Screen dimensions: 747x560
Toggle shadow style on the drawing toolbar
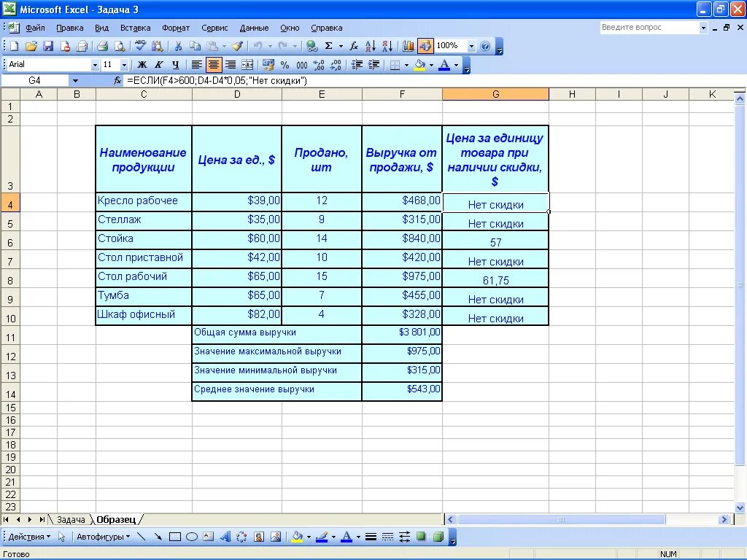421,537
